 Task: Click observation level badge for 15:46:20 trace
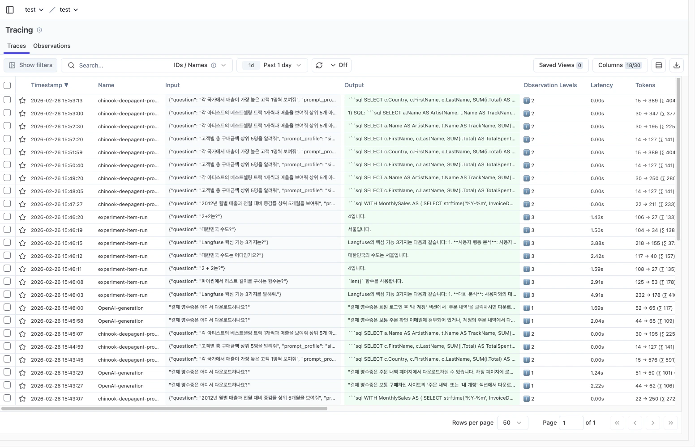click(x=529, y=217)
